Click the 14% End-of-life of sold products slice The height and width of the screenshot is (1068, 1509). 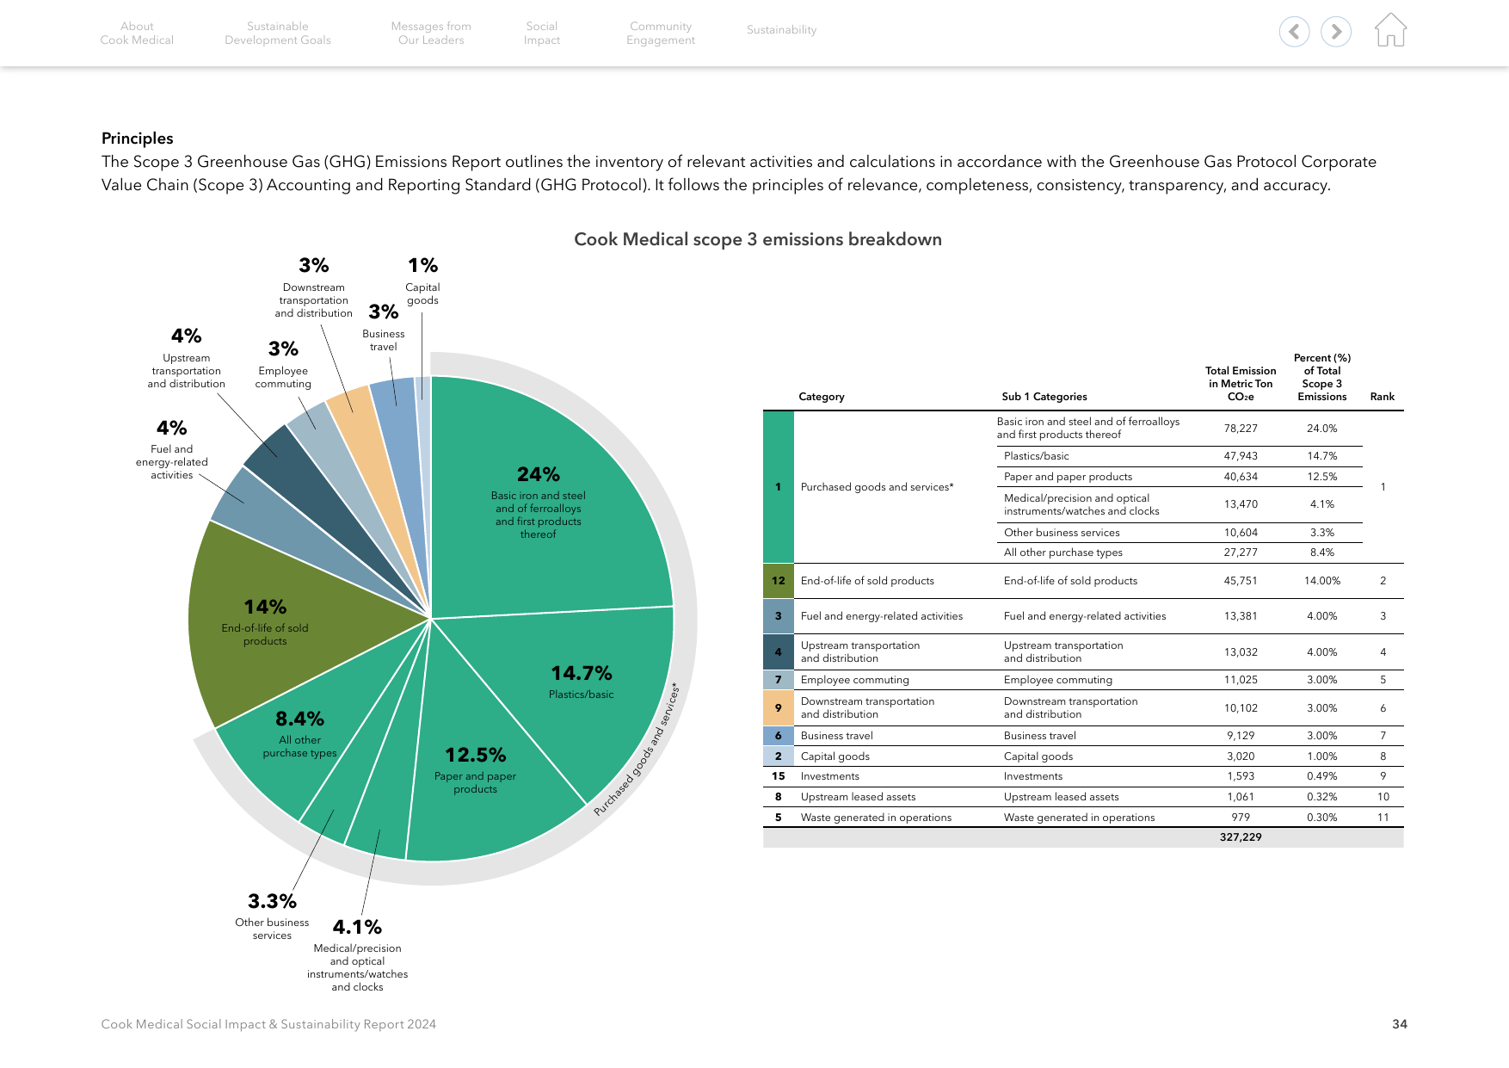(265, 621)
